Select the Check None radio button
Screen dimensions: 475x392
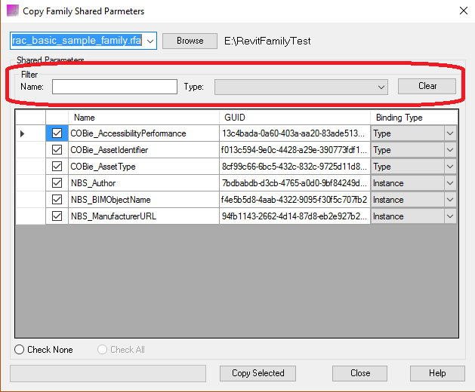point(20,350)
